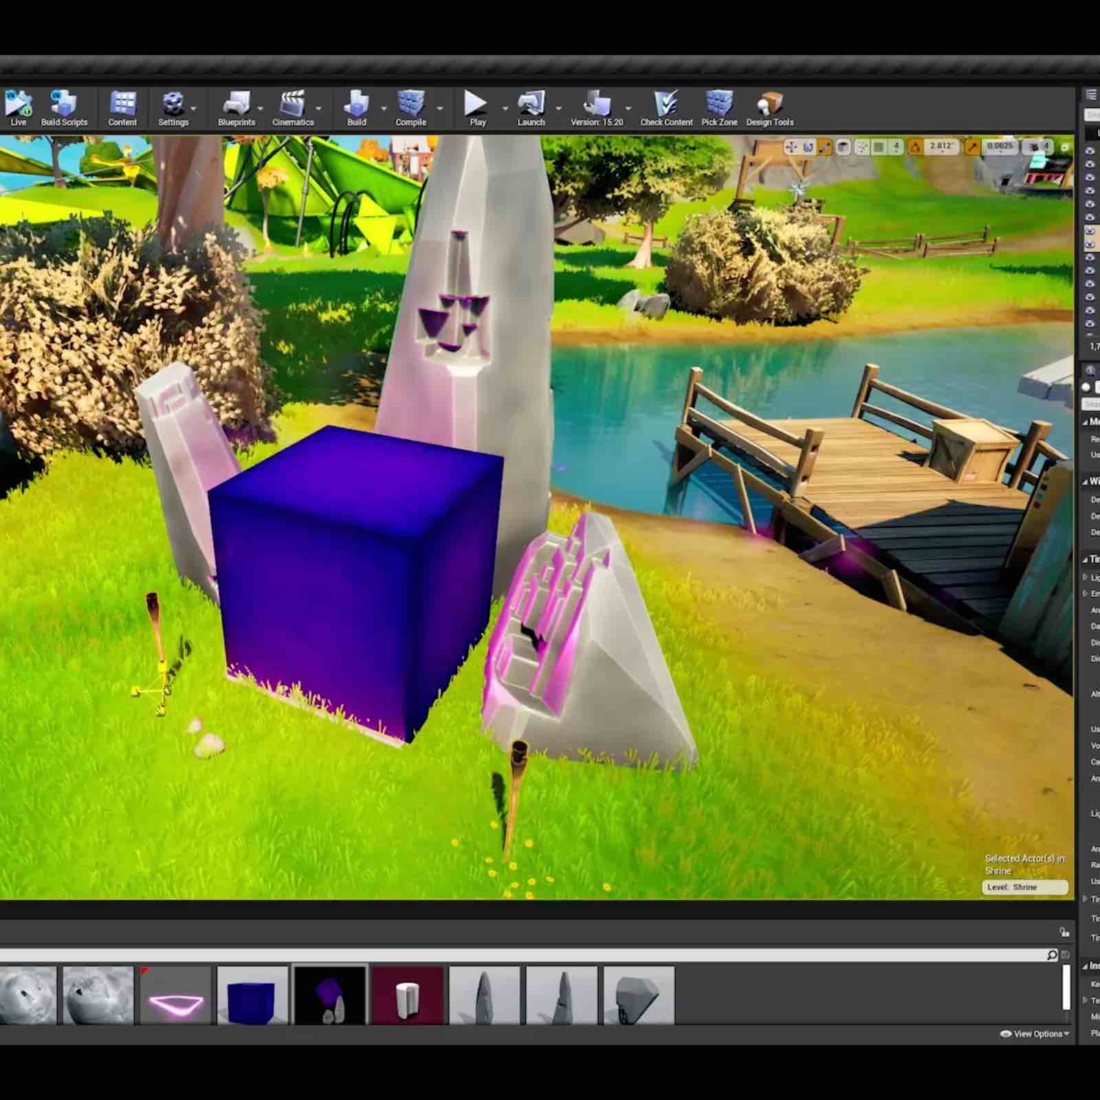This screenshot has height=1100, width=1100.
Task: Select the black-background purple cube asset thumbnail
Action: click(330, 995)
